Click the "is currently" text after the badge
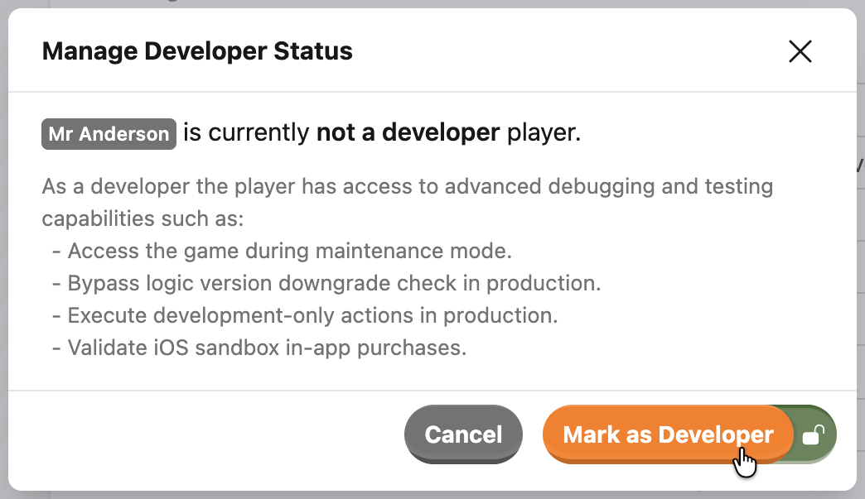 tap(246, 133)
